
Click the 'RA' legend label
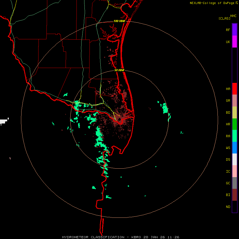(x=228, y=136)
